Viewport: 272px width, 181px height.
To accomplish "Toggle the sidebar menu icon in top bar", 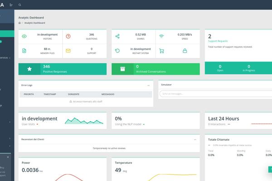I will [x=11, y=5].
